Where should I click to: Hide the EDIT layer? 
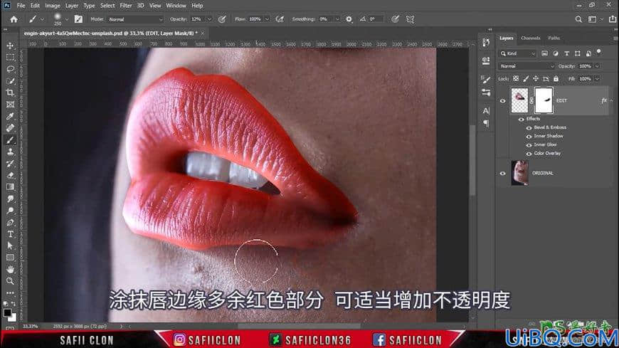(502, 101)
